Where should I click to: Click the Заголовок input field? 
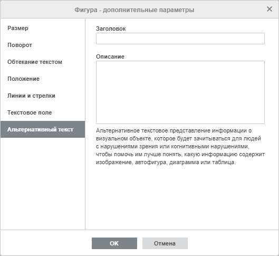pyautogui.click(x=180, y=39)
